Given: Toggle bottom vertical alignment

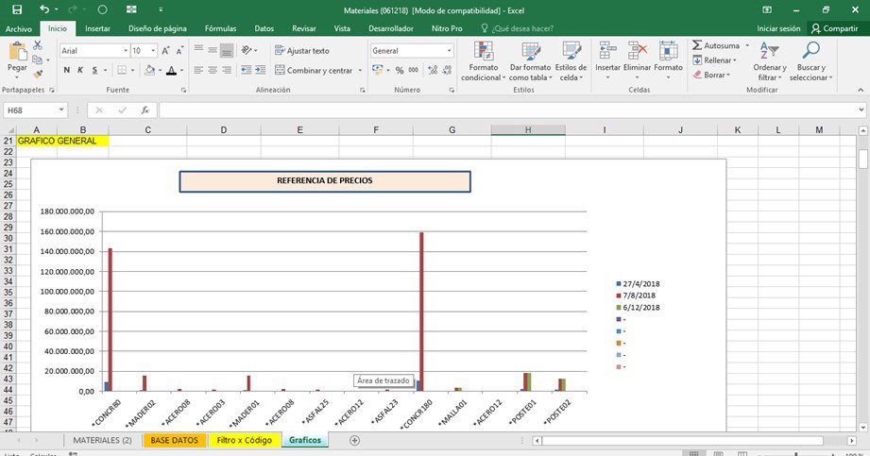Looking at the screenshot, I should tap(227, 50).
